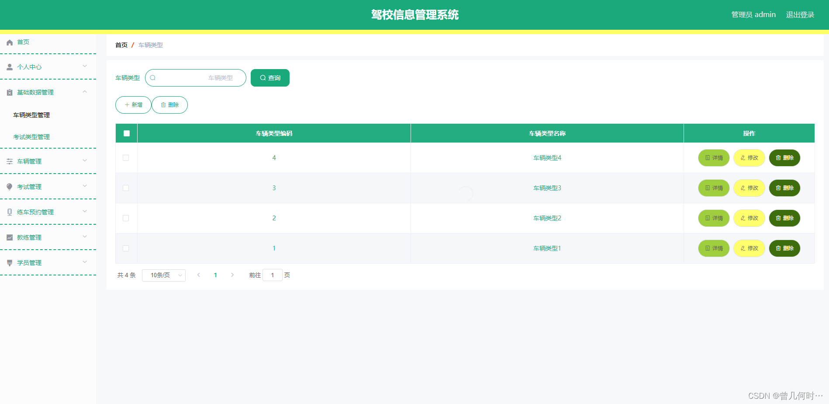Viewport: 829px width, 404px height.
Task: Click the icon beside 练车预约管理
Action: point(10,212)
